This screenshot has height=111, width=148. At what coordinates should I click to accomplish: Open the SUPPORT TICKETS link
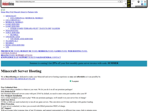(27, 57)
